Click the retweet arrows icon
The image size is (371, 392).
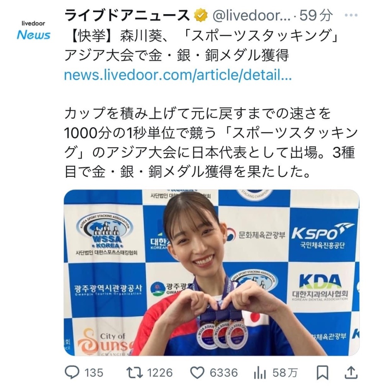click(135, 372)
